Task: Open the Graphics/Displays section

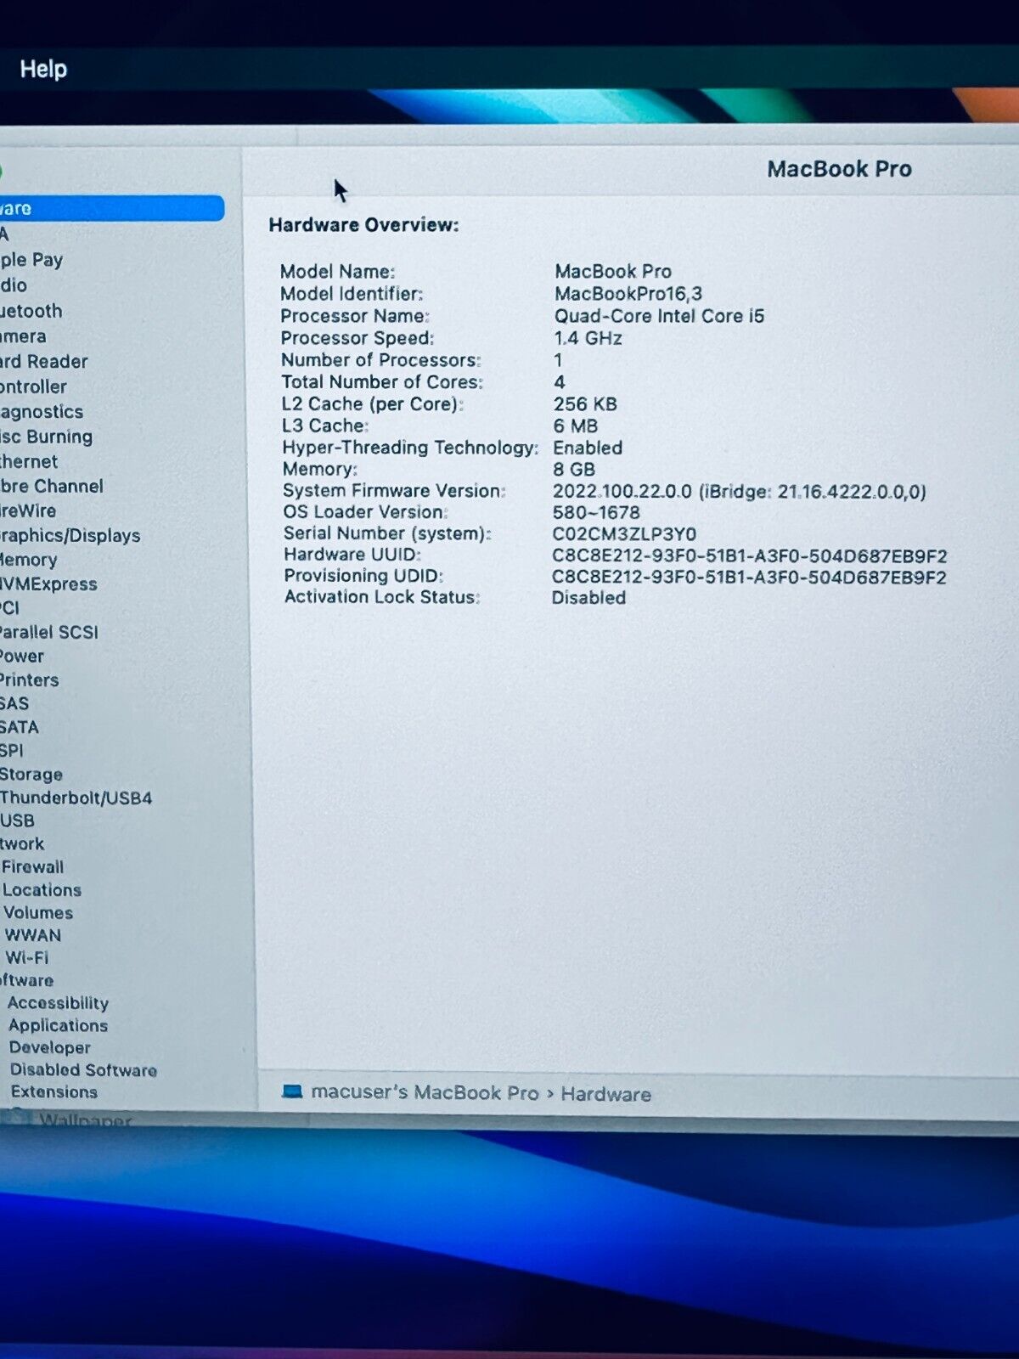Action: [70, 535]
